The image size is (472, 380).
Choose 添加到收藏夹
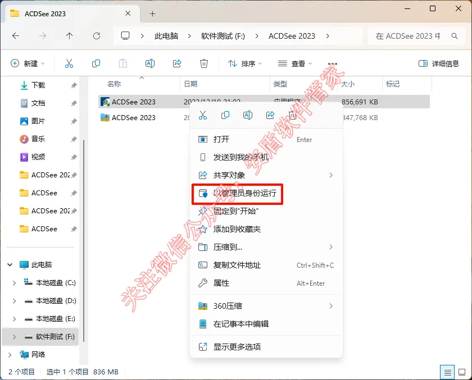pos(266,230)
